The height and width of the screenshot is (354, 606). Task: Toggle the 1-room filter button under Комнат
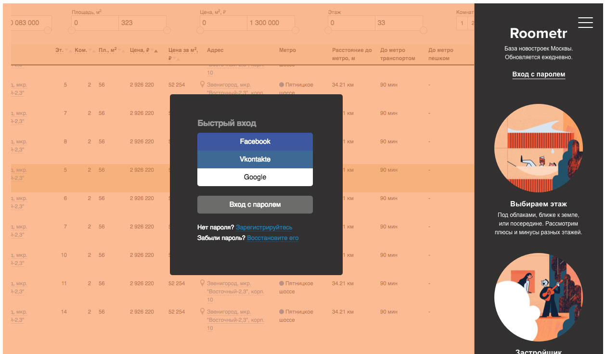point(462,23)
